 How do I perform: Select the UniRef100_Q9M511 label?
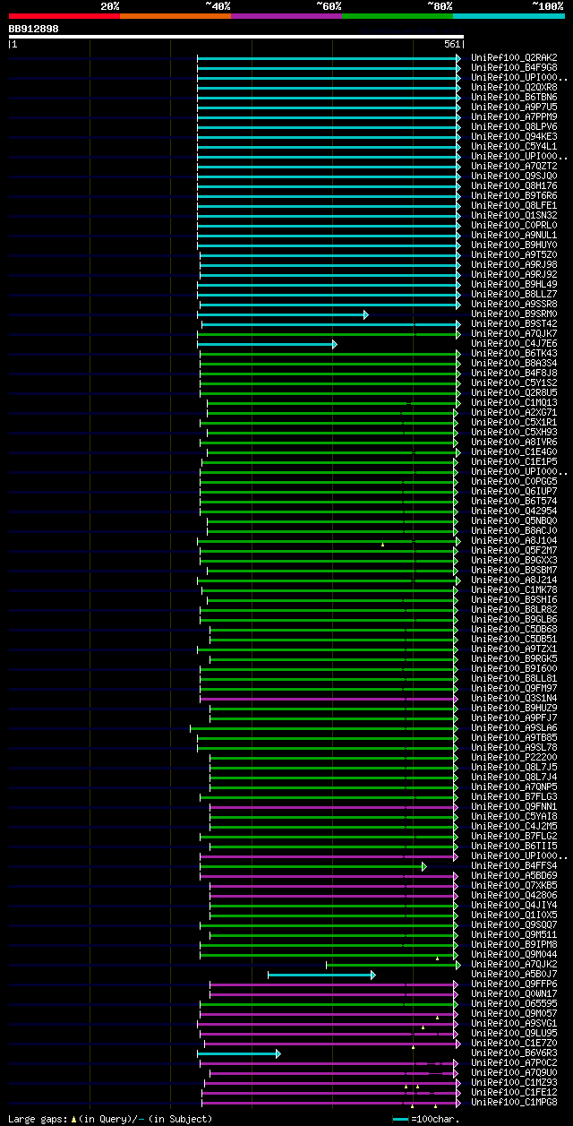(x=514, y=934)
